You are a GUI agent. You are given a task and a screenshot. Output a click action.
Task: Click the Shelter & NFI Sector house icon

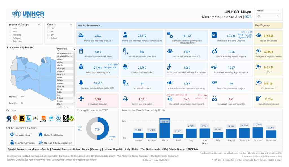coord(40,135)
